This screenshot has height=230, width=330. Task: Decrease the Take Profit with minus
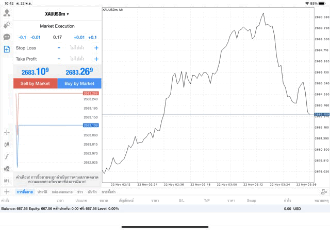[59, 59]
